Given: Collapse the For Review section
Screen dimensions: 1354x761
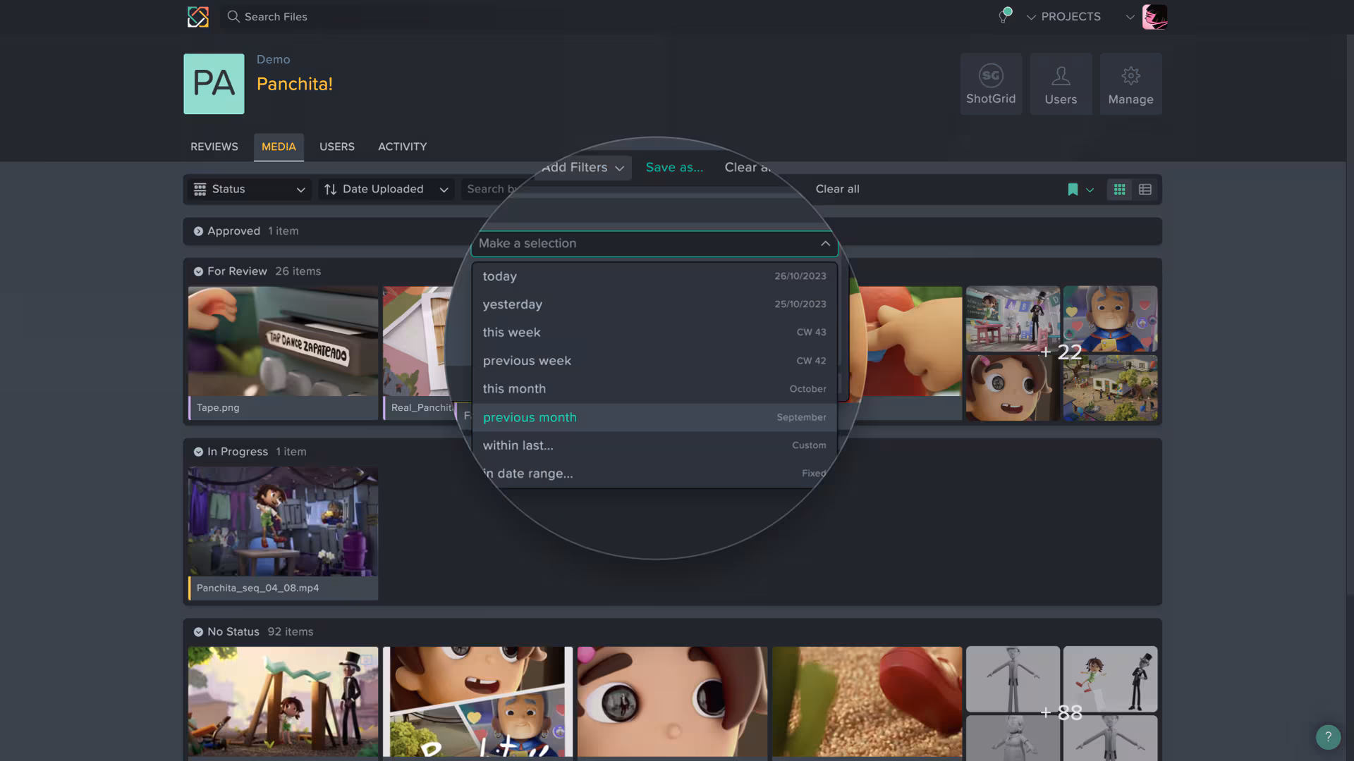Looking at the screenshot, I should pyautogui.click(x=197, y=271).
